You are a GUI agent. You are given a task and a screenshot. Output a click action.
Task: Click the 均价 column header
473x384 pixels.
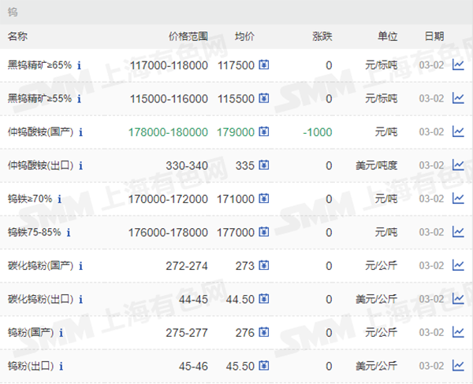tap(244, 36)
